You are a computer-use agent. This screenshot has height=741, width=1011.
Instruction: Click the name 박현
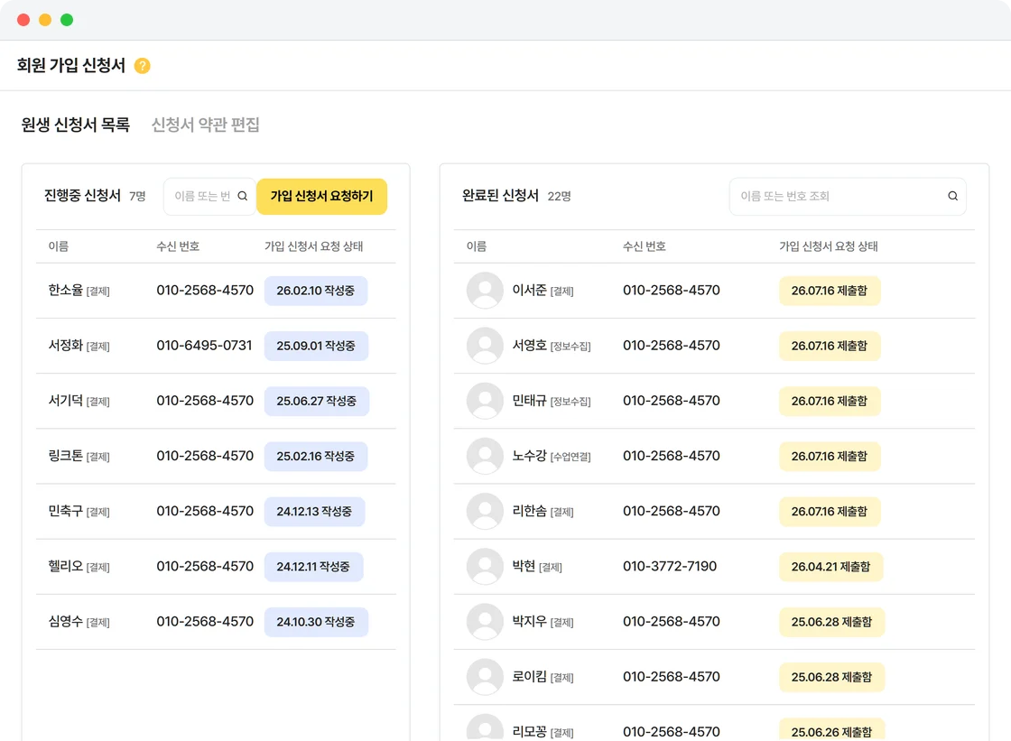coord(524,566)
